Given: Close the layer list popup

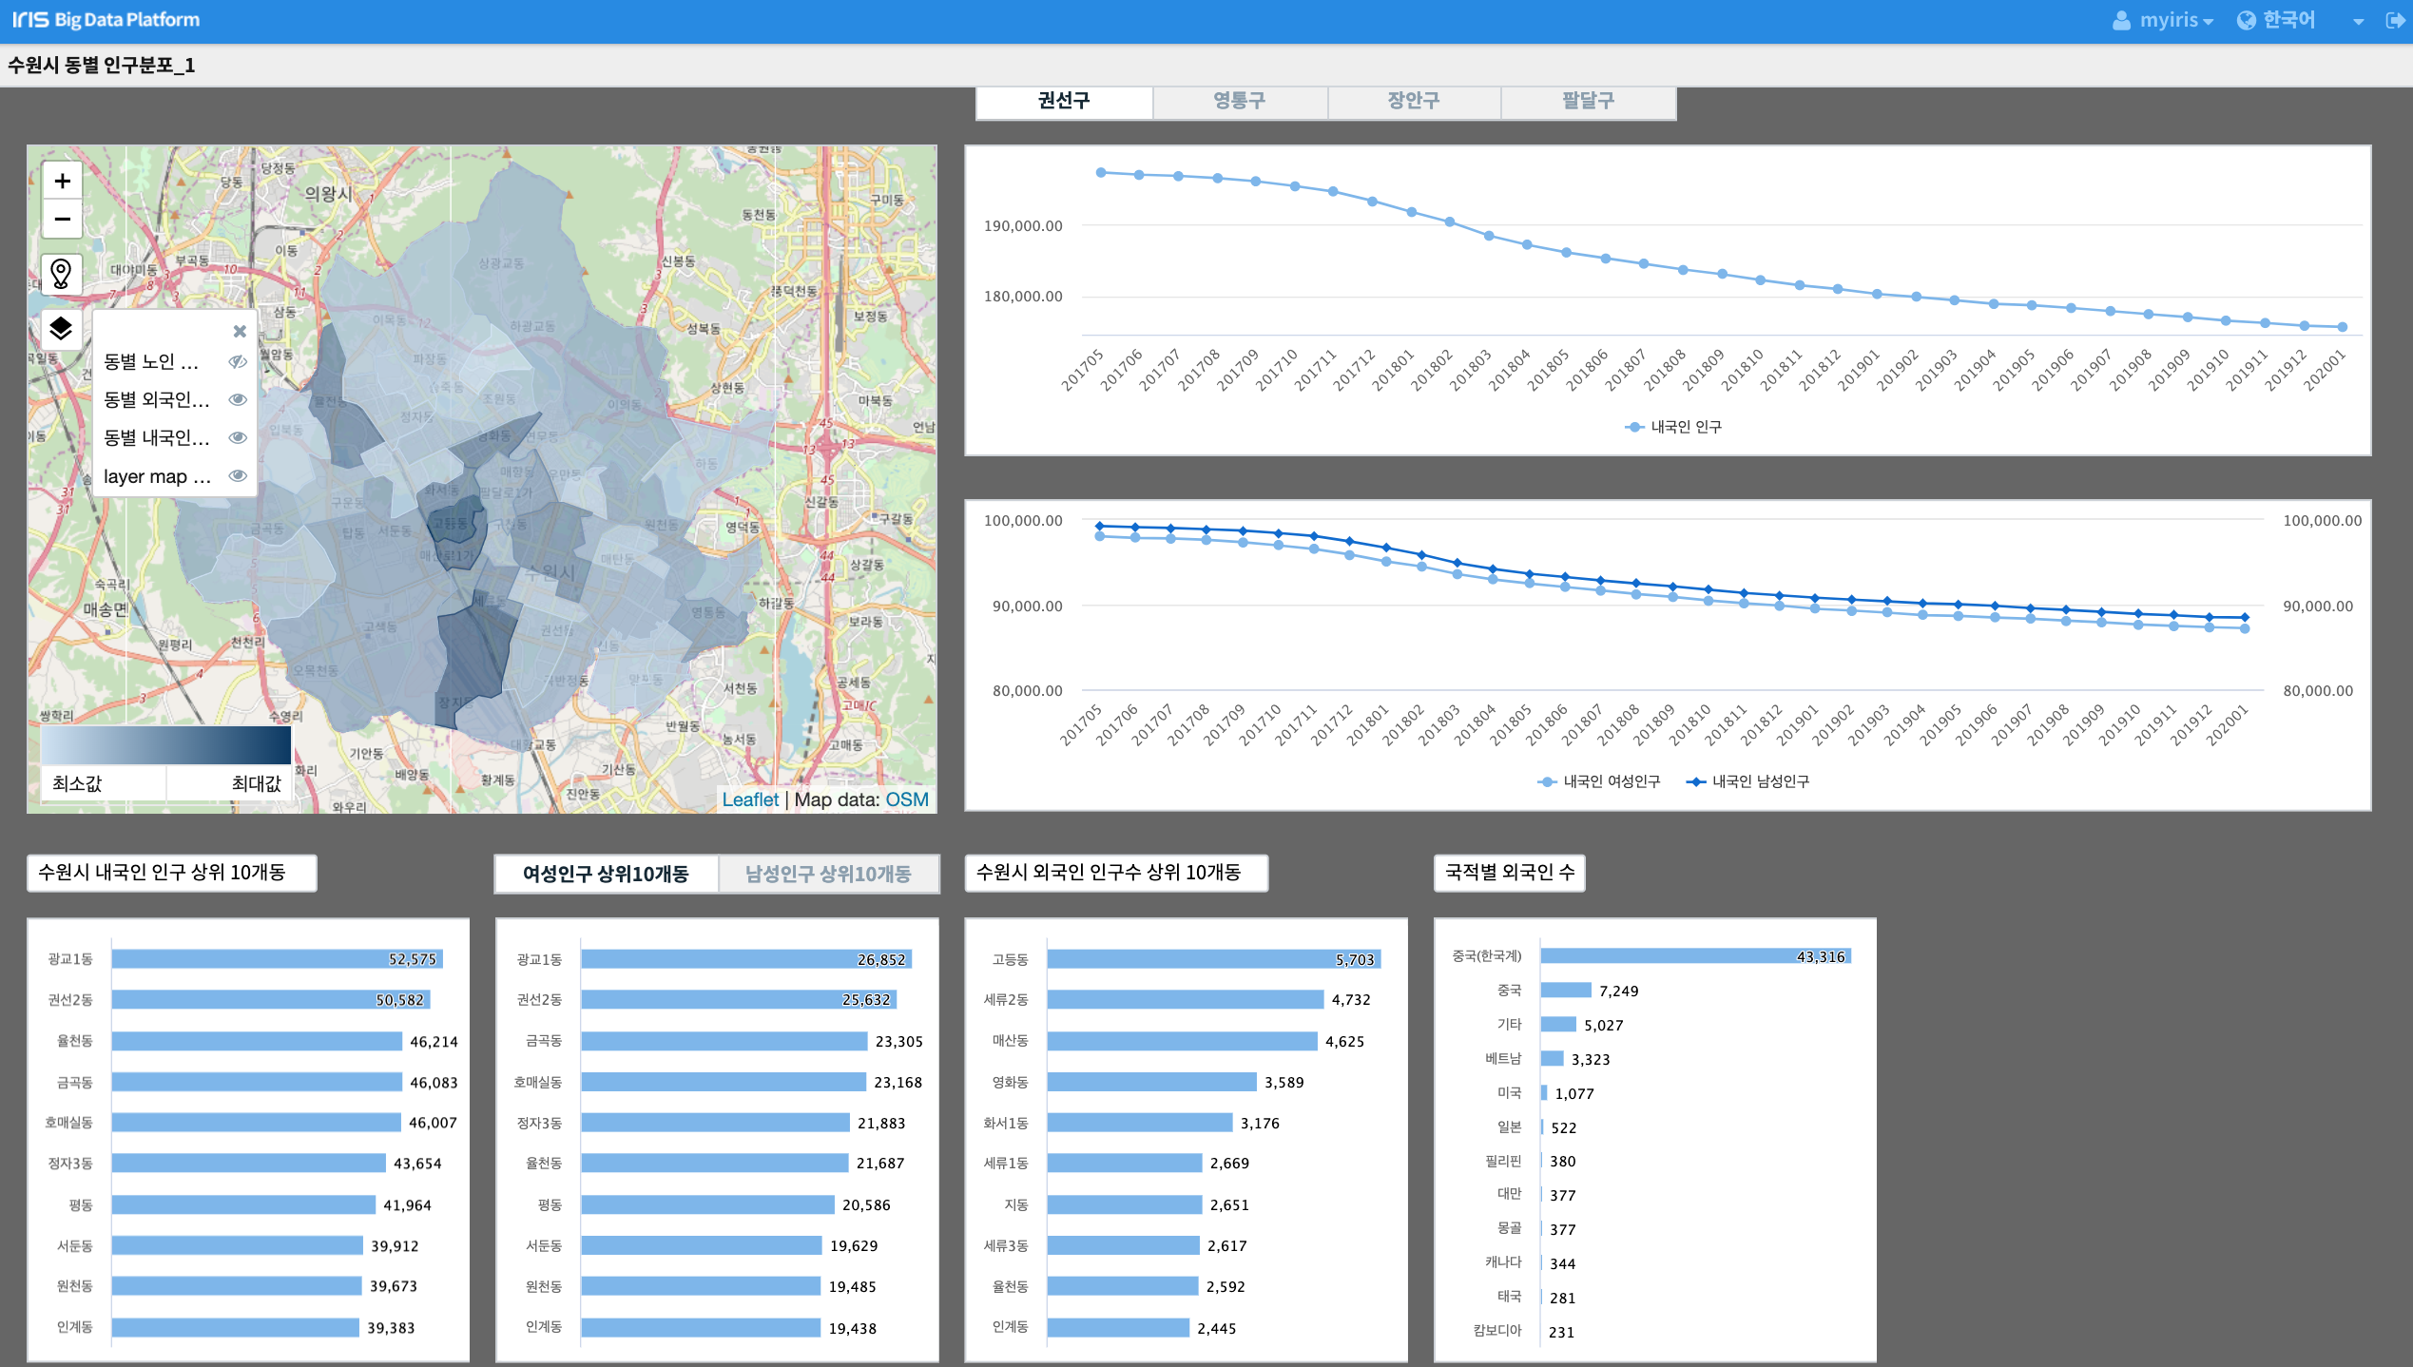Looking at the screenshot, I should 240,331.
